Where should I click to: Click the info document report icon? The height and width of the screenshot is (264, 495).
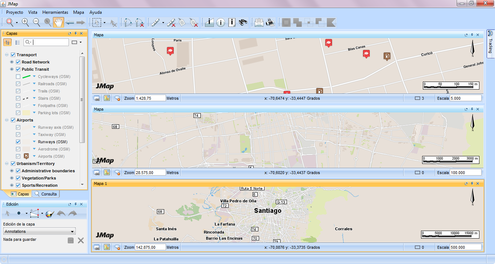click(x=232, y=22)
